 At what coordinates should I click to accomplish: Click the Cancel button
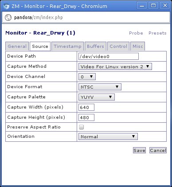[158, 150]
